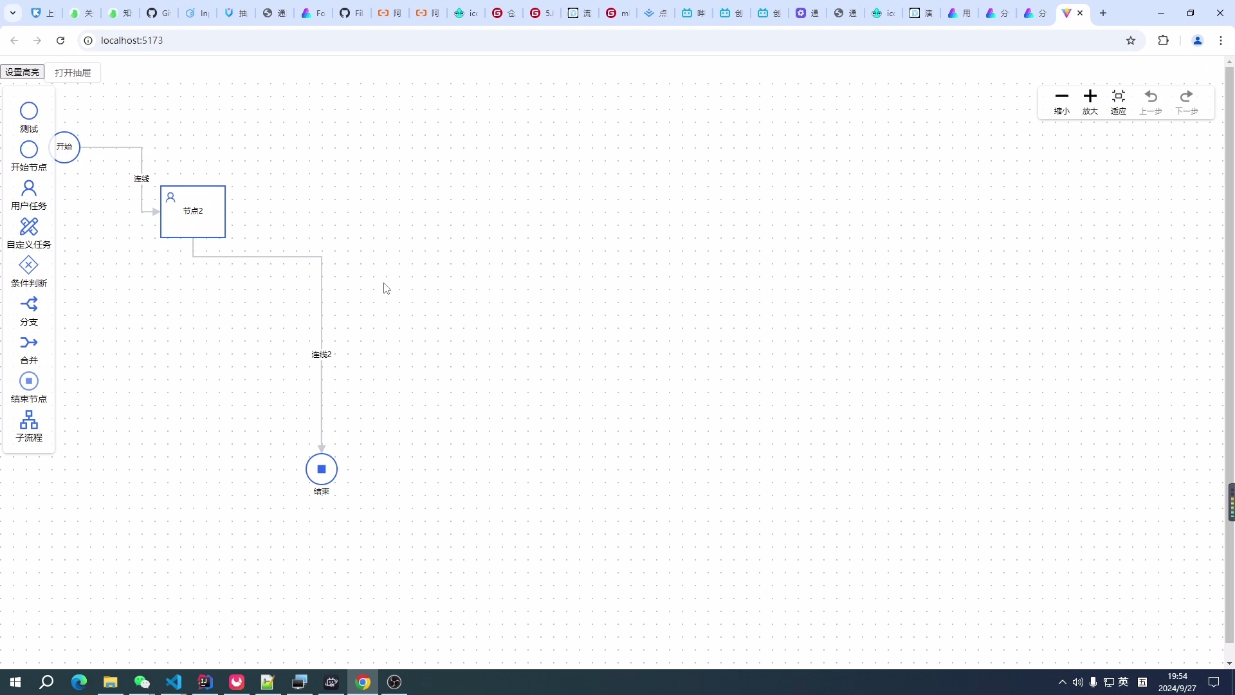Click the 放大 zoom-in icon
The height and width of the screenshot is (695, 1235).
(x=1090, y=96)
